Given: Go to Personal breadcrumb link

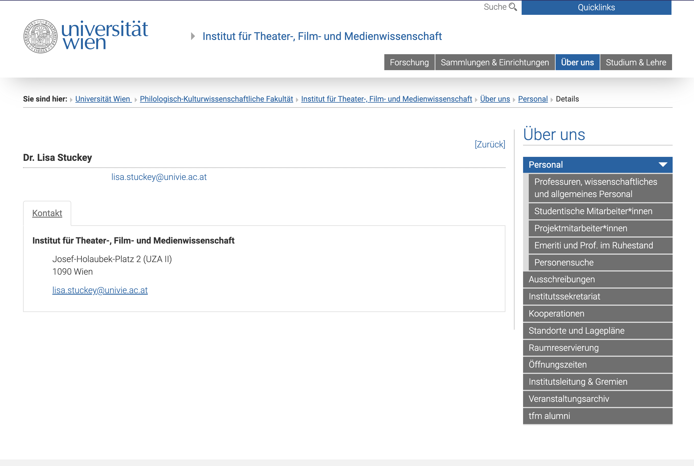Looking at the screenshot, I should pyautogui.click(x=532, y=99).
